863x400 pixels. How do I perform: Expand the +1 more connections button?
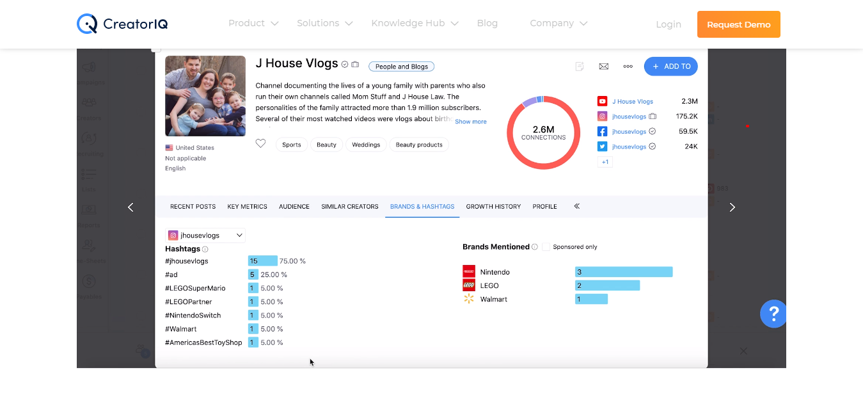coord(605,162)
